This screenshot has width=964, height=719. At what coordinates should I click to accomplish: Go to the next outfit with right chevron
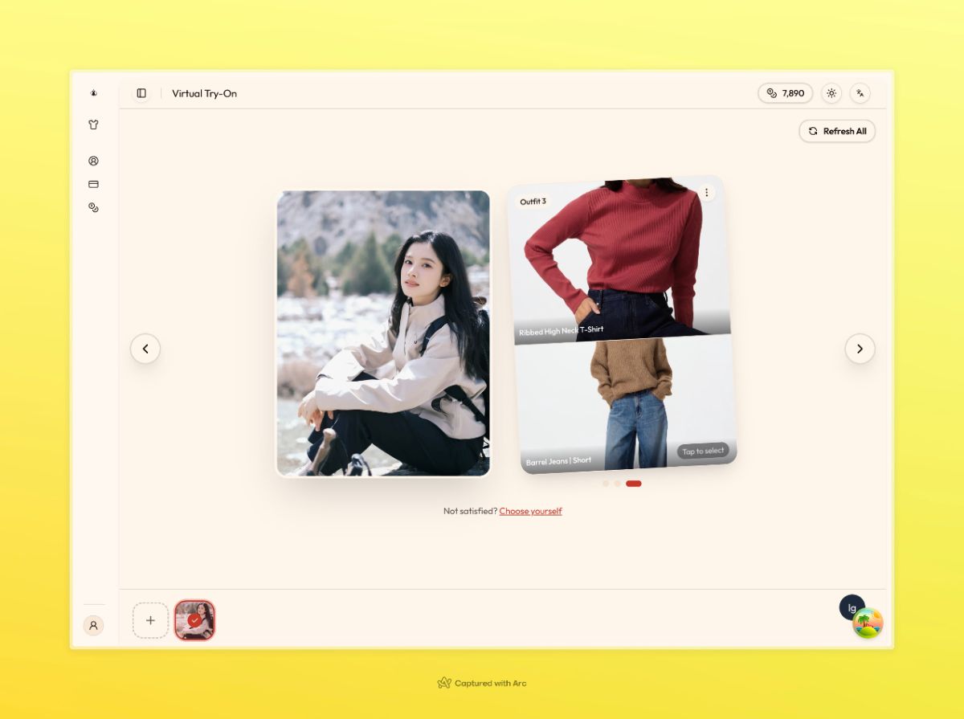[860, 349]
